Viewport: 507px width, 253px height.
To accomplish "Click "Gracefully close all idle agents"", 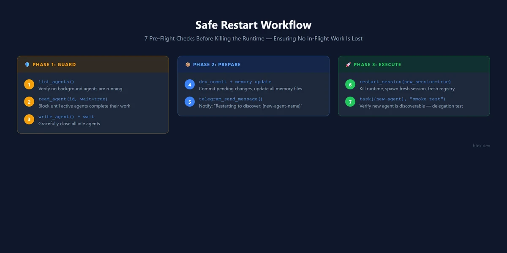I will pos(69,124).
